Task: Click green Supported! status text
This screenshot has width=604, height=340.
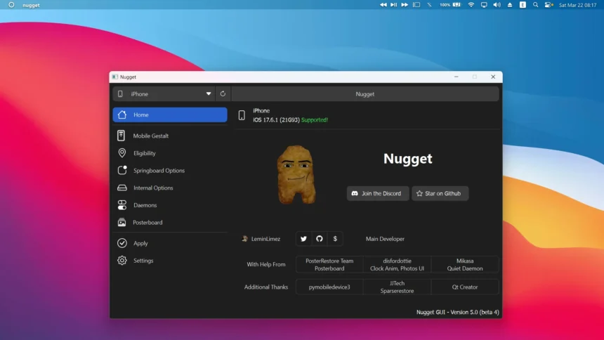Action: click(x=315, y=120)
